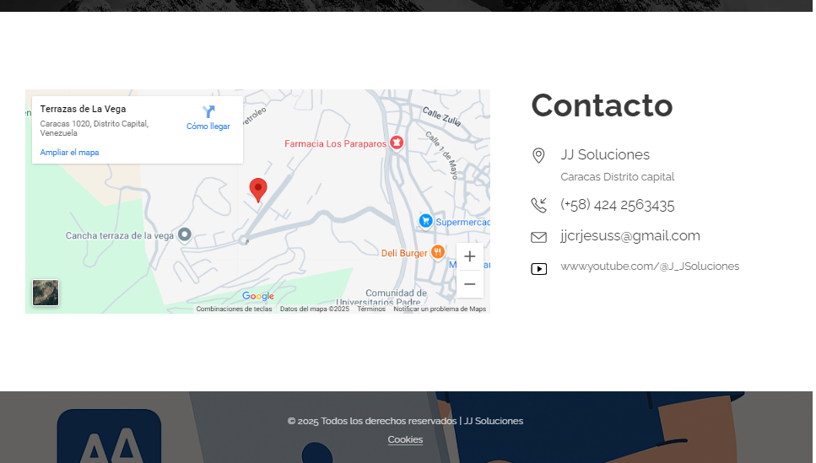The width and height of the screenshot is (816, 463).
Task: Click the YouTube play icon in Contacto
Action: (538, 269)
